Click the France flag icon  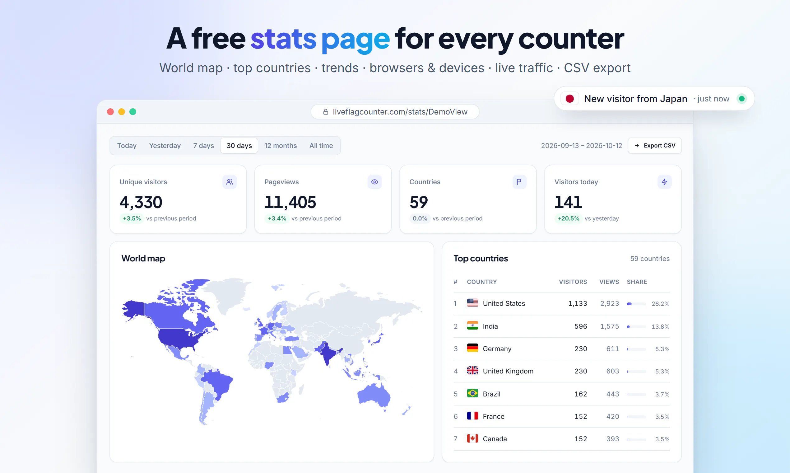coord(472,416)
